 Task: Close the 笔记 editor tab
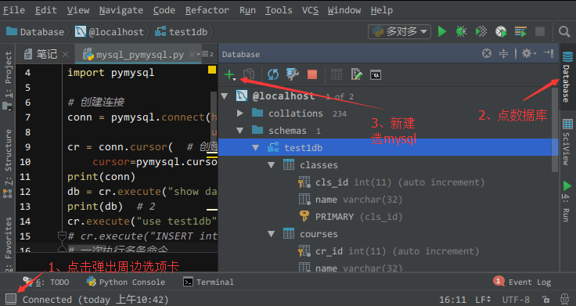click(x=66, y=55)
